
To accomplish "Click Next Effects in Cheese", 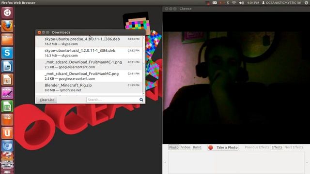I will [x=294, y=147].
